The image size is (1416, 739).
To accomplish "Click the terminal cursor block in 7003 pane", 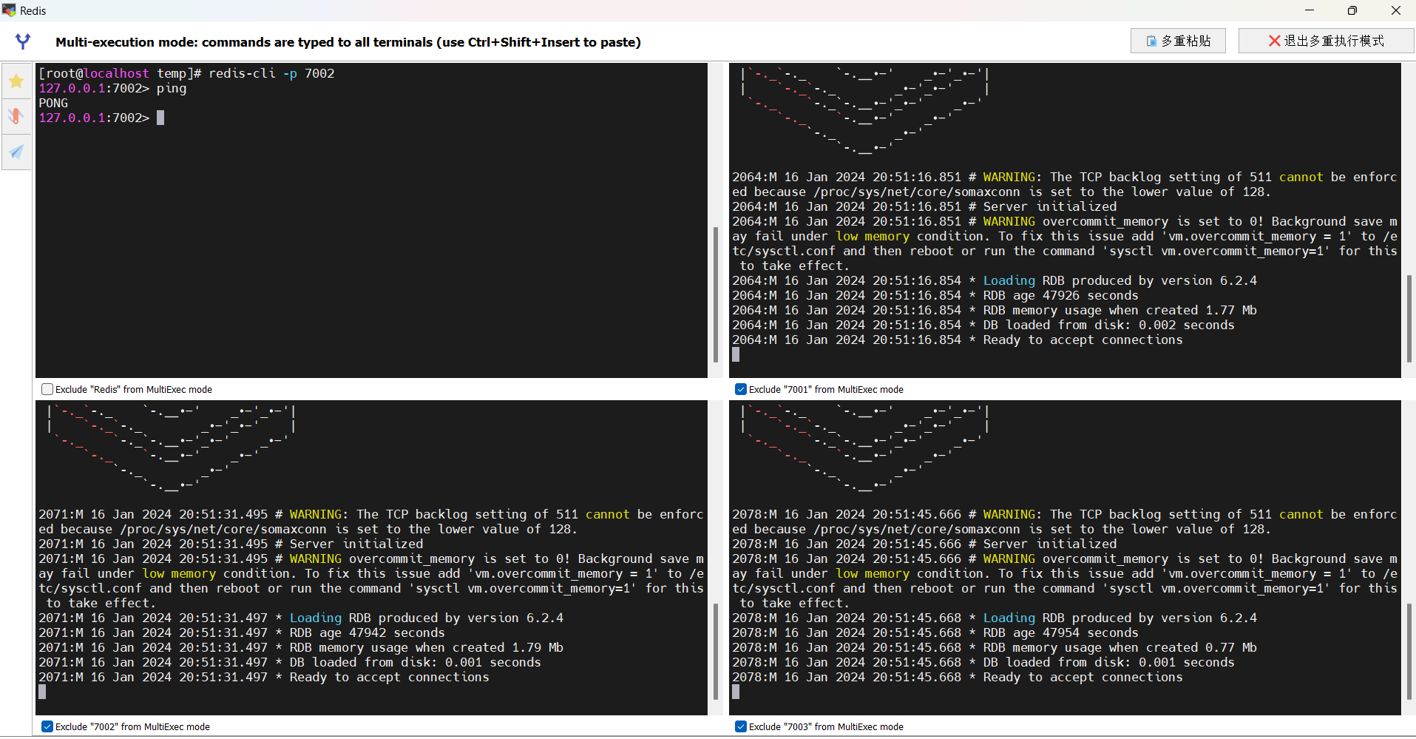I will [736, 692].
